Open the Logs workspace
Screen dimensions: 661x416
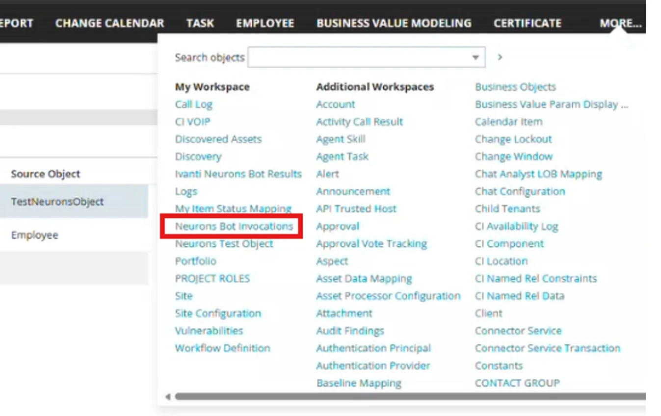click(x=186, y=191)
